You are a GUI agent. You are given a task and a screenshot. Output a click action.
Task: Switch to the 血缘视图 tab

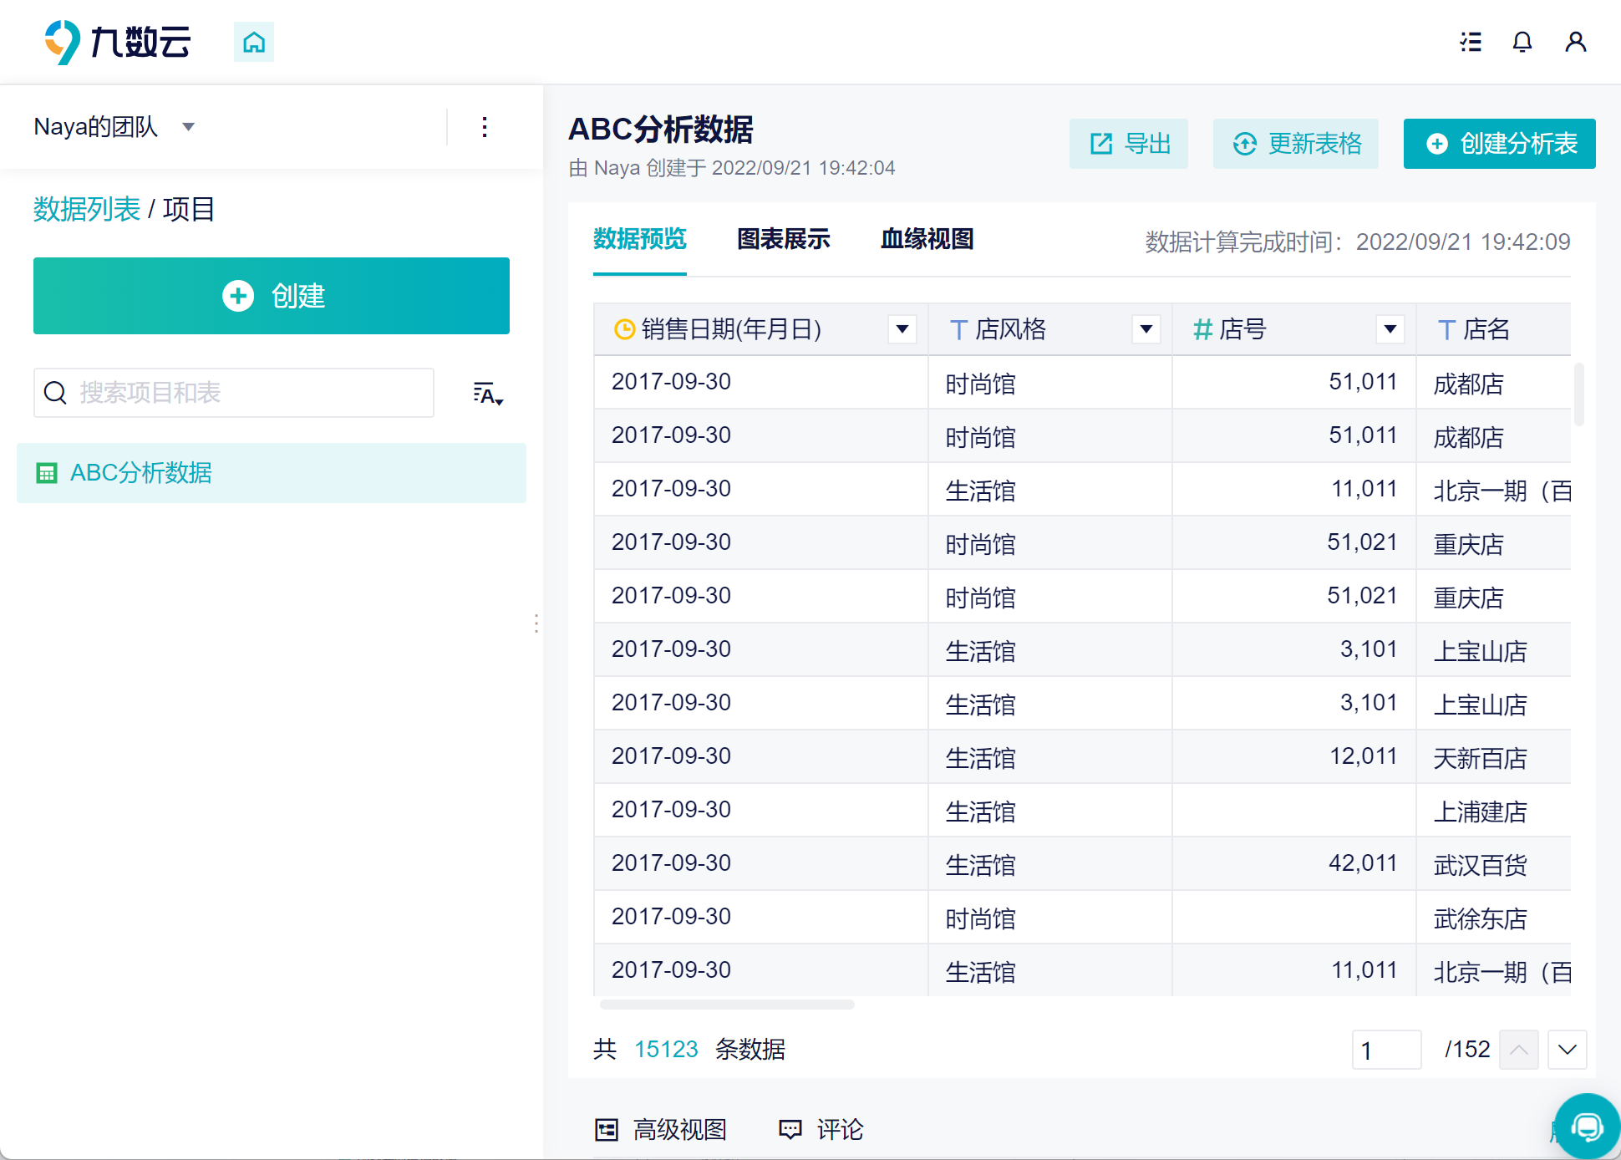pyautogui.click(x=927, y=239)
